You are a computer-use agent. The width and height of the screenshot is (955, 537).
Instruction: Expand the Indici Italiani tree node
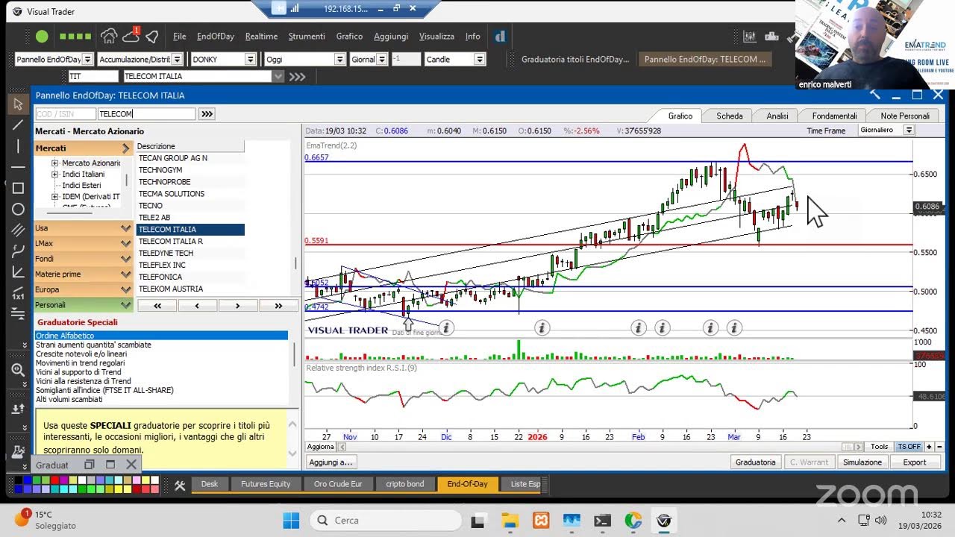click(54, 174)
